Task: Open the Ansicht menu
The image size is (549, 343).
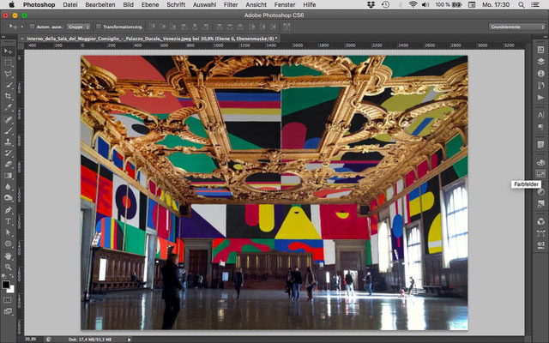Action: [256, 4]
